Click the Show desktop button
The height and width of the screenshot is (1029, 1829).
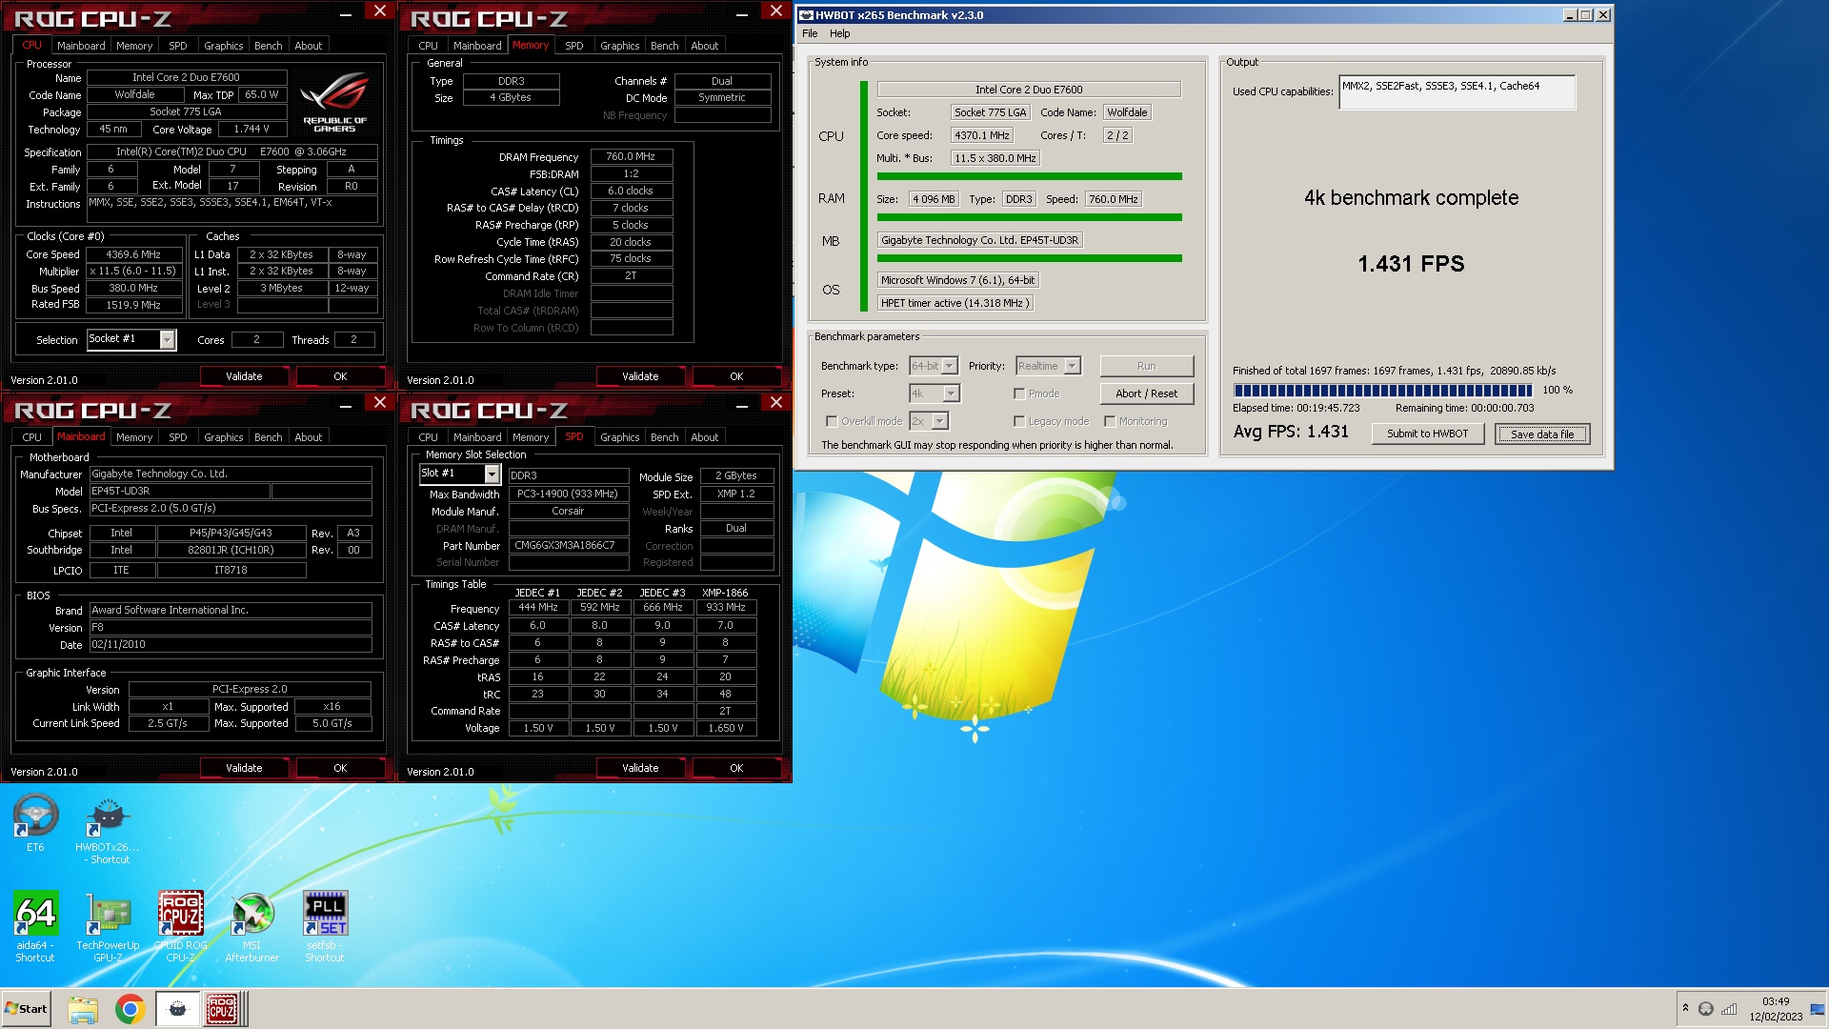(1819, 1009)
